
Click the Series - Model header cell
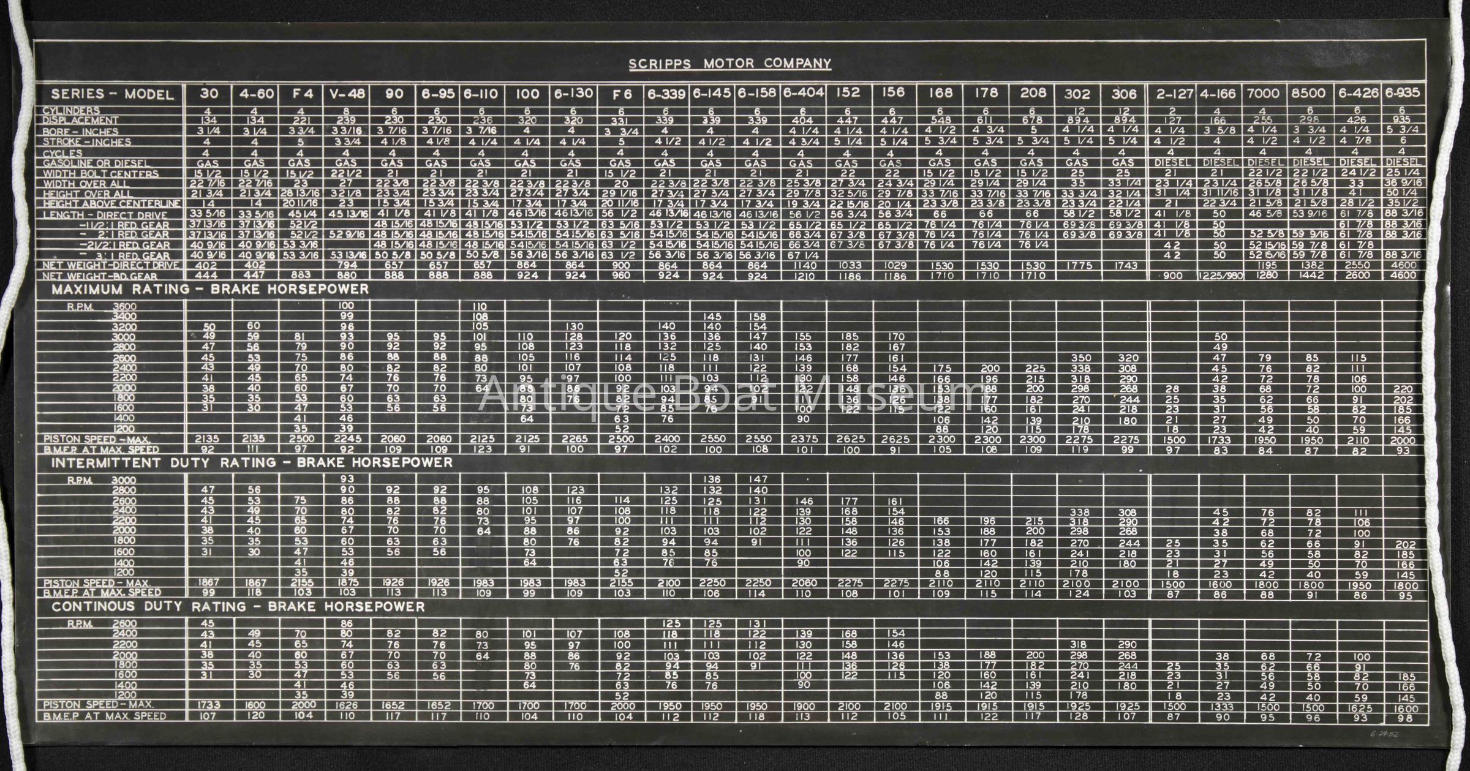pos(113,94)
